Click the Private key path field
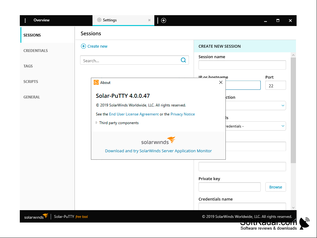This screenshot has height=238, width=317. 229,187
